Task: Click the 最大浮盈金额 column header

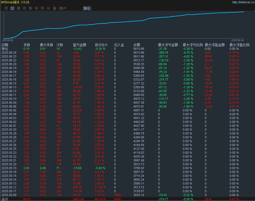Action: pyautogui.click(x=215, y=45)
